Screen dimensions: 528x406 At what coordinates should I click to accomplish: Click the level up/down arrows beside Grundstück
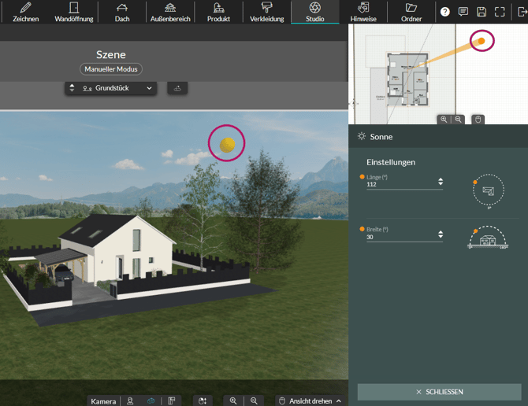point(72,88)
